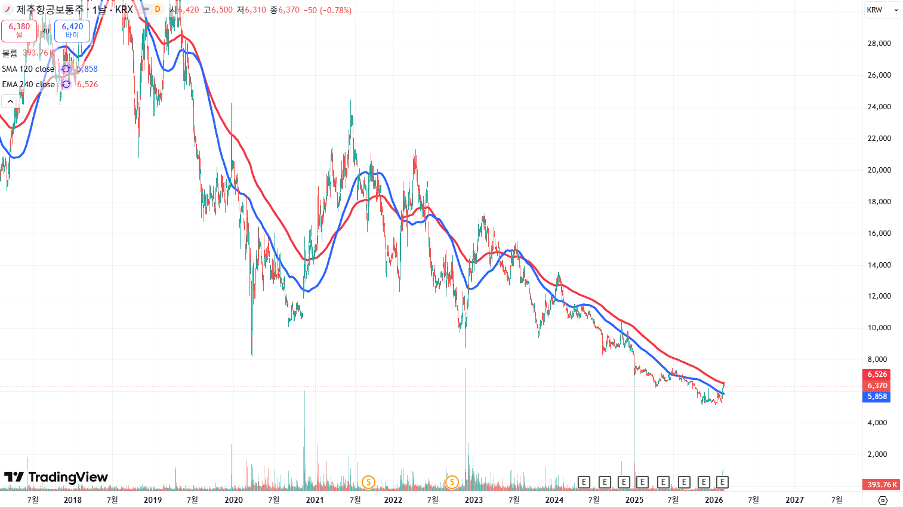Open chart settings hexagon icon

(883, 500)
